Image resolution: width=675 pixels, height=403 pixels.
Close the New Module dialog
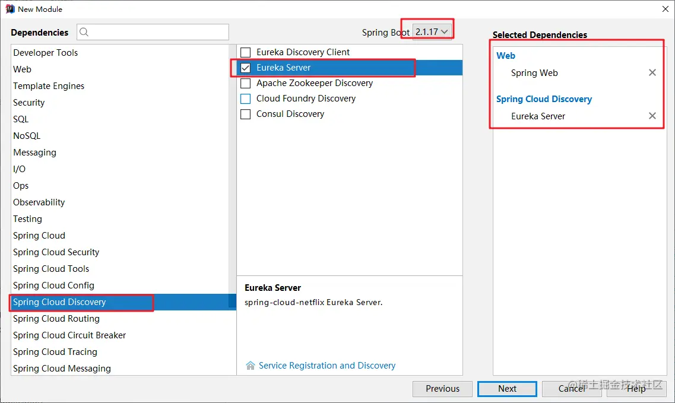665,9
